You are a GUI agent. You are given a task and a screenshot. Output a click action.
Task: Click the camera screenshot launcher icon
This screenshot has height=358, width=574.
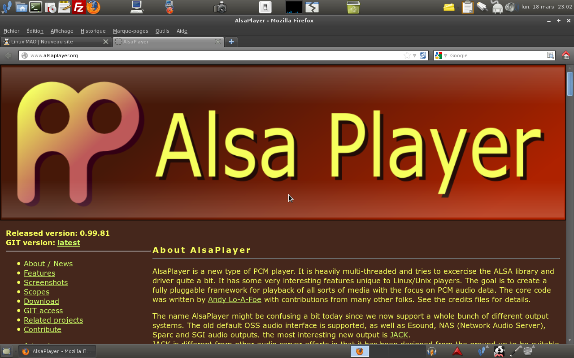220,7
